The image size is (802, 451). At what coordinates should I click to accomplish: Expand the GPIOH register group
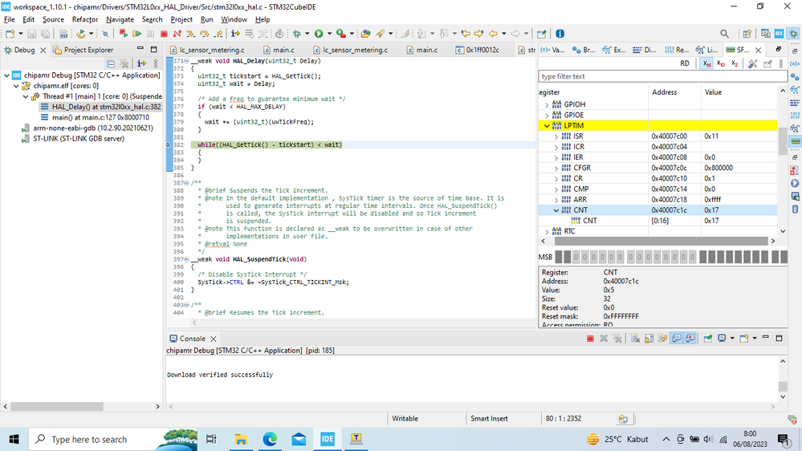(x=548, y=104)
